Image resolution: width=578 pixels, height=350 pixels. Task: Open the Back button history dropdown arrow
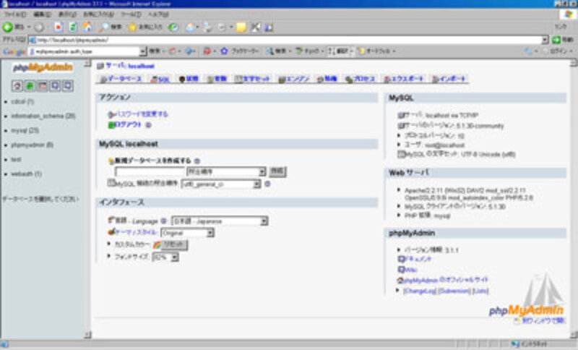[29, 27]
